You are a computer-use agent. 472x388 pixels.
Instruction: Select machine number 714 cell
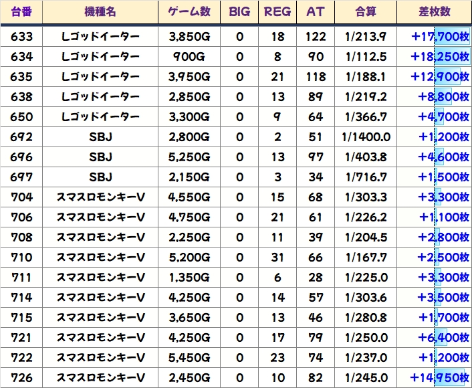coord(21,298)
